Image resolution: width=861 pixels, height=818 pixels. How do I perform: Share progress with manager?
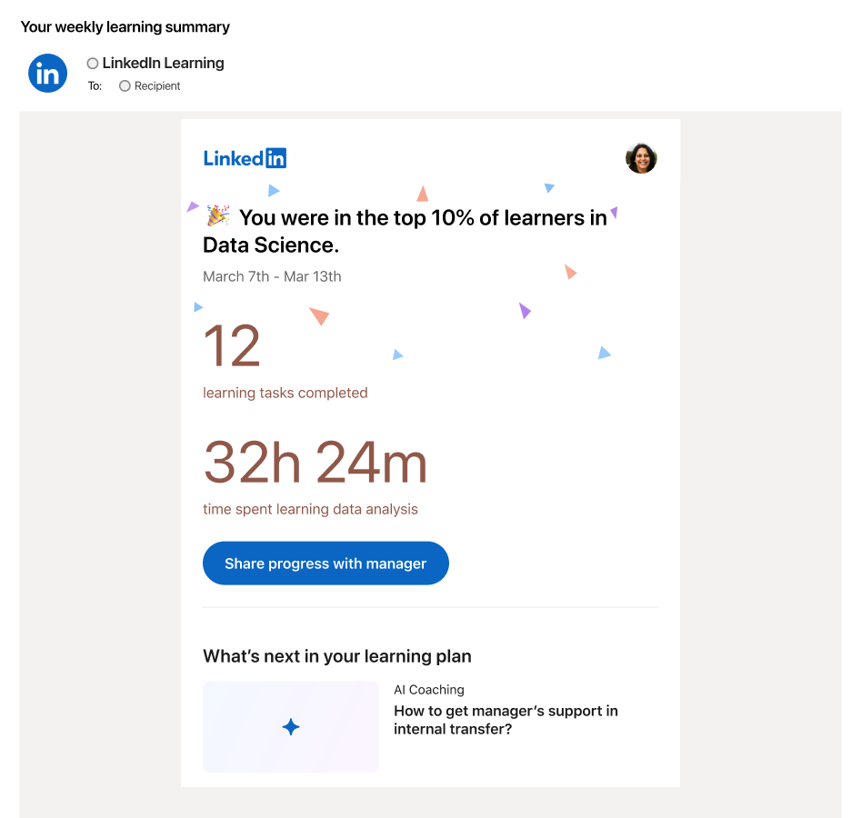pyautogui.click(x=325, y=564)
